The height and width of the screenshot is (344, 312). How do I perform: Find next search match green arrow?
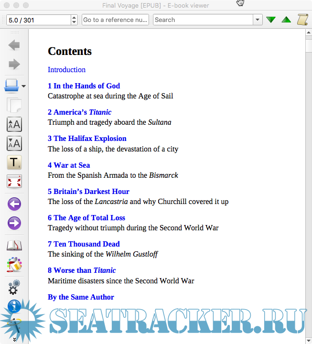271,20
